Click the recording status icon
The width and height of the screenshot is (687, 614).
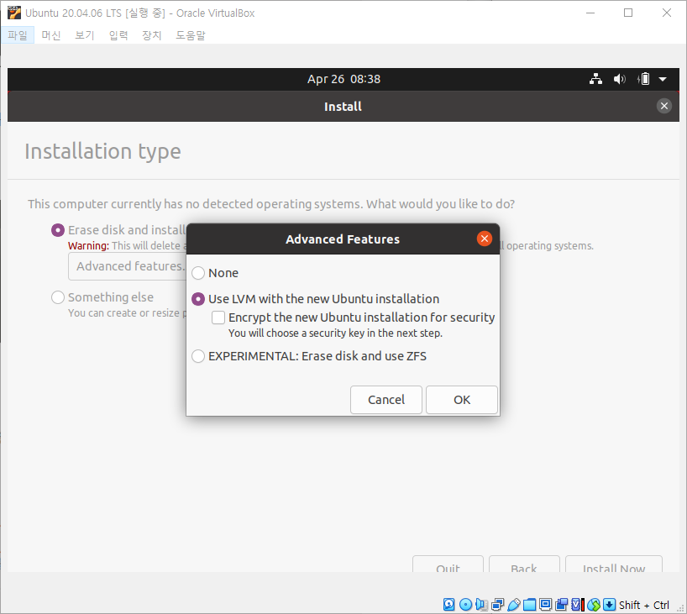tap(562, 605)
